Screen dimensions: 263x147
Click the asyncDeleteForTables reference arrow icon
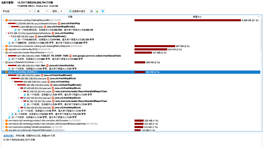[x=59, y=24]
